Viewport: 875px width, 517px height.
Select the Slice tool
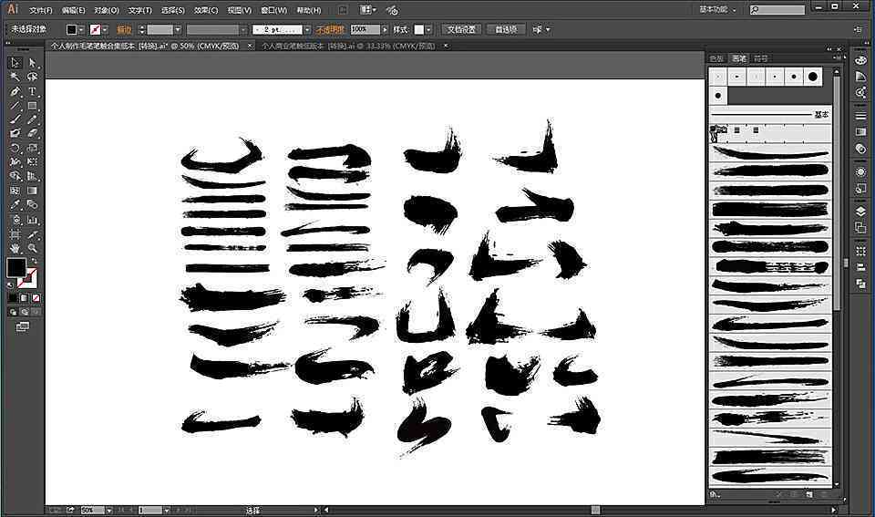click(x=33, y=234)
